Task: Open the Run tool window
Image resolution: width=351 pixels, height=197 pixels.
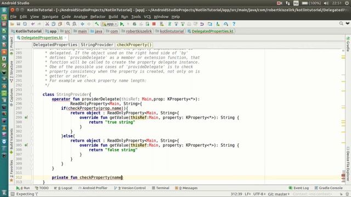Action: point(23,188)
